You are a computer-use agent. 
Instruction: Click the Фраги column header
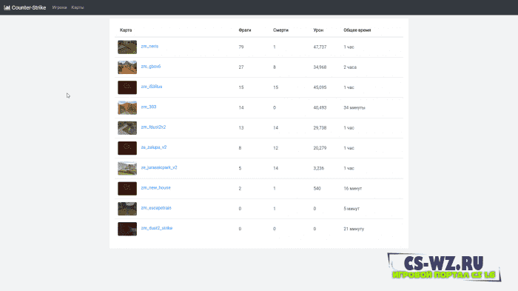tap(245, 30)
